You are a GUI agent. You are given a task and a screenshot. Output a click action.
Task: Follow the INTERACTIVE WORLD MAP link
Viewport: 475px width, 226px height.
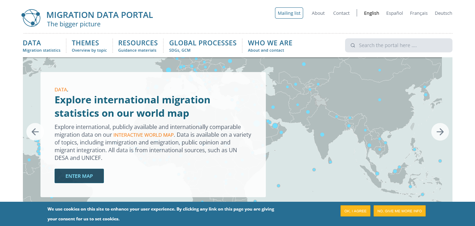(x=143, y=135)
